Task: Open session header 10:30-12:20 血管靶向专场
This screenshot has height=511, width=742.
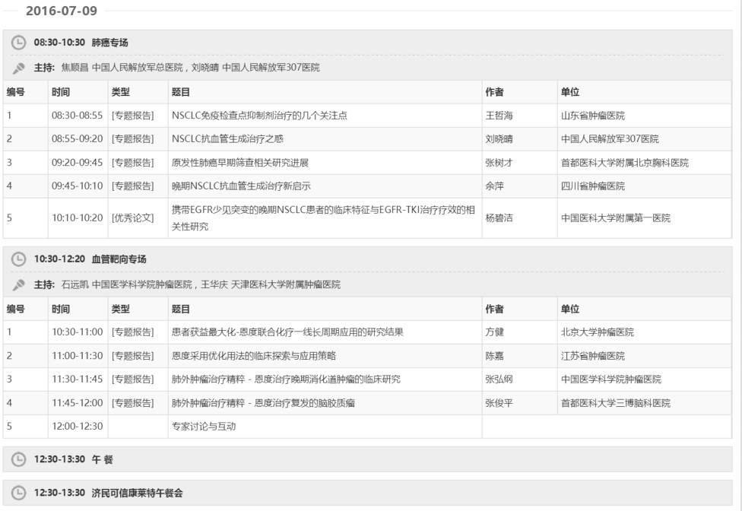Action: [x=367, y=259]
